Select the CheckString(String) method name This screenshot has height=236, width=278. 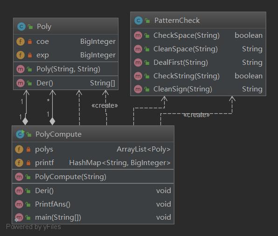(x=187, y=76)
